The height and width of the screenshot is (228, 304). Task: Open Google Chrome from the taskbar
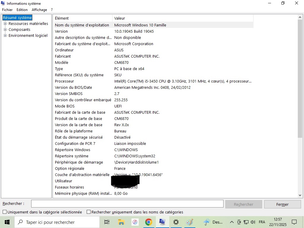148,222
